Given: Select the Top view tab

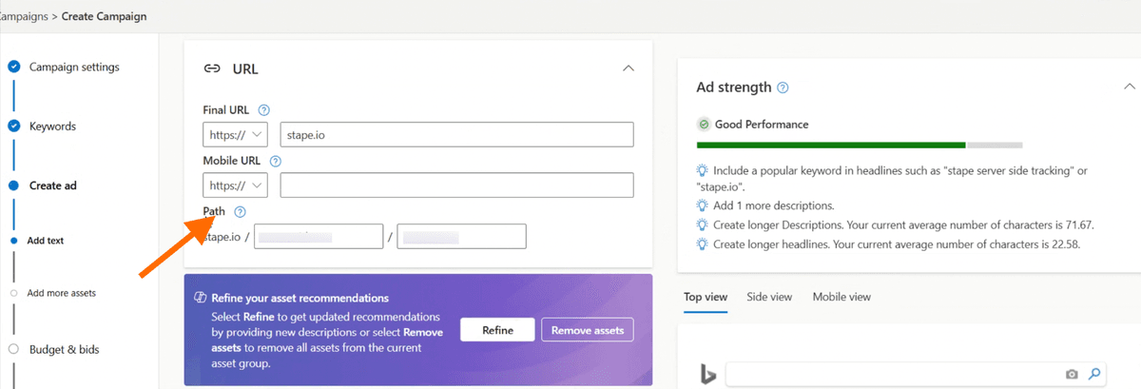Looking at the screenshot, I should point(706,297).
